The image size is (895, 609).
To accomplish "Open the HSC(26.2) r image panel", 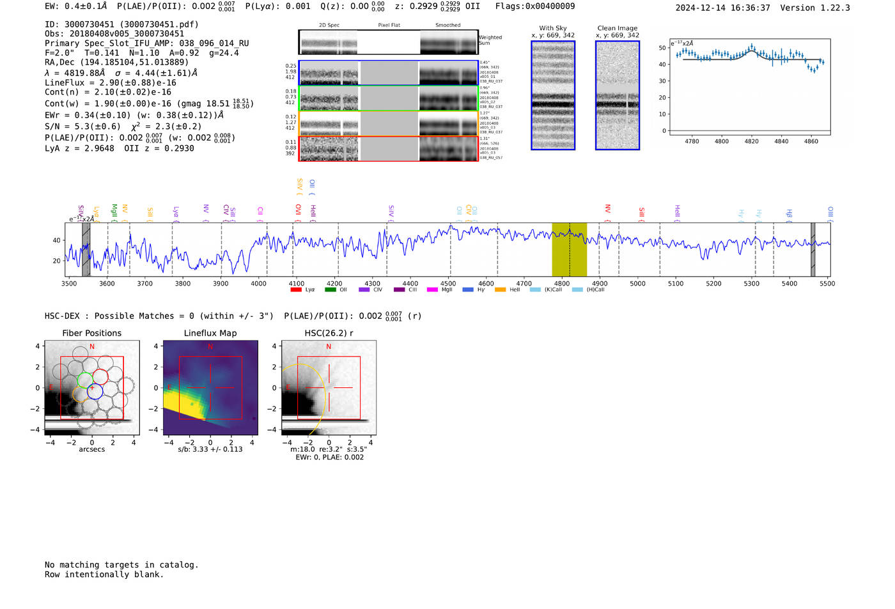I will tap(329, 387).
